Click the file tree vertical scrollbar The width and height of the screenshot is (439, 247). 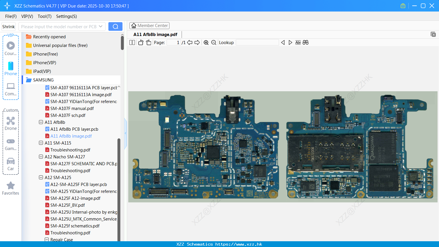point(119,190)
